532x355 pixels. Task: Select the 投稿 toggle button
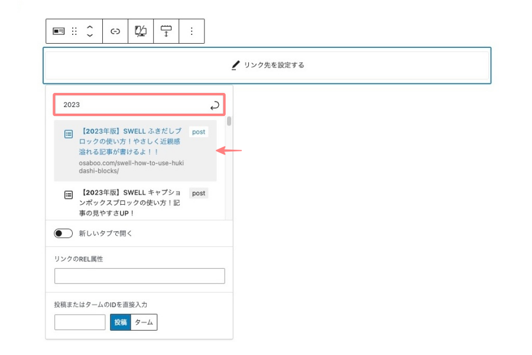point(120,322)
